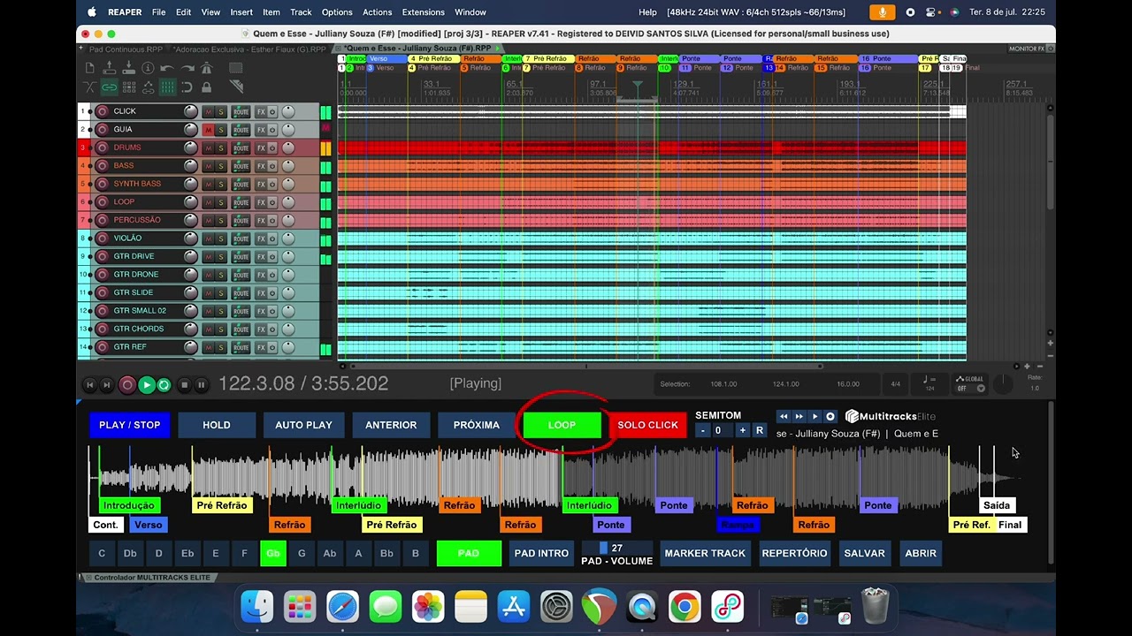The width and height of the screenshot is (1132, 636).
Task: Toggle auto-crossfade icon in toolbar
Action: (x=89, y=87)
